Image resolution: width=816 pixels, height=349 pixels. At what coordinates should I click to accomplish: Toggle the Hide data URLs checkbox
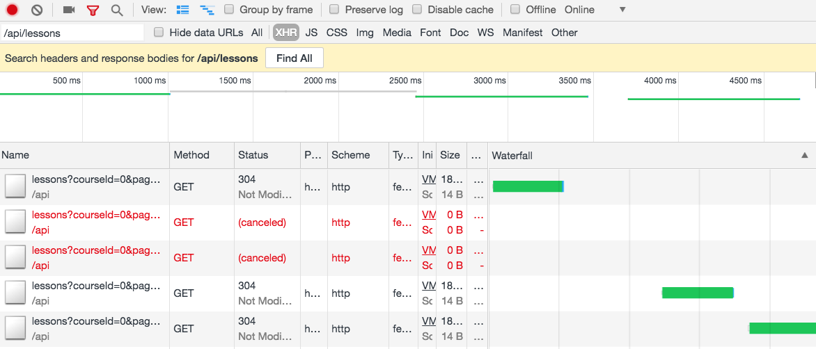click(159, 32)
